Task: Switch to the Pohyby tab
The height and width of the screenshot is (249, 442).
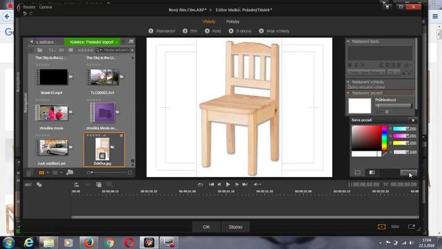Action: pos(233,21)
